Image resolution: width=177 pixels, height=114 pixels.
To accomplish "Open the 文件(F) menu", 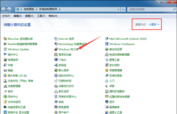I will (x=6, y=16).
